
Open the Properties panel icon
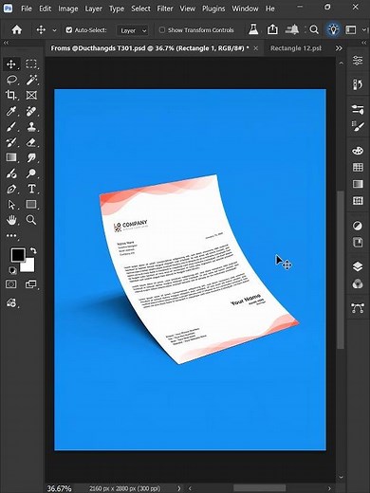click(358, 60)
